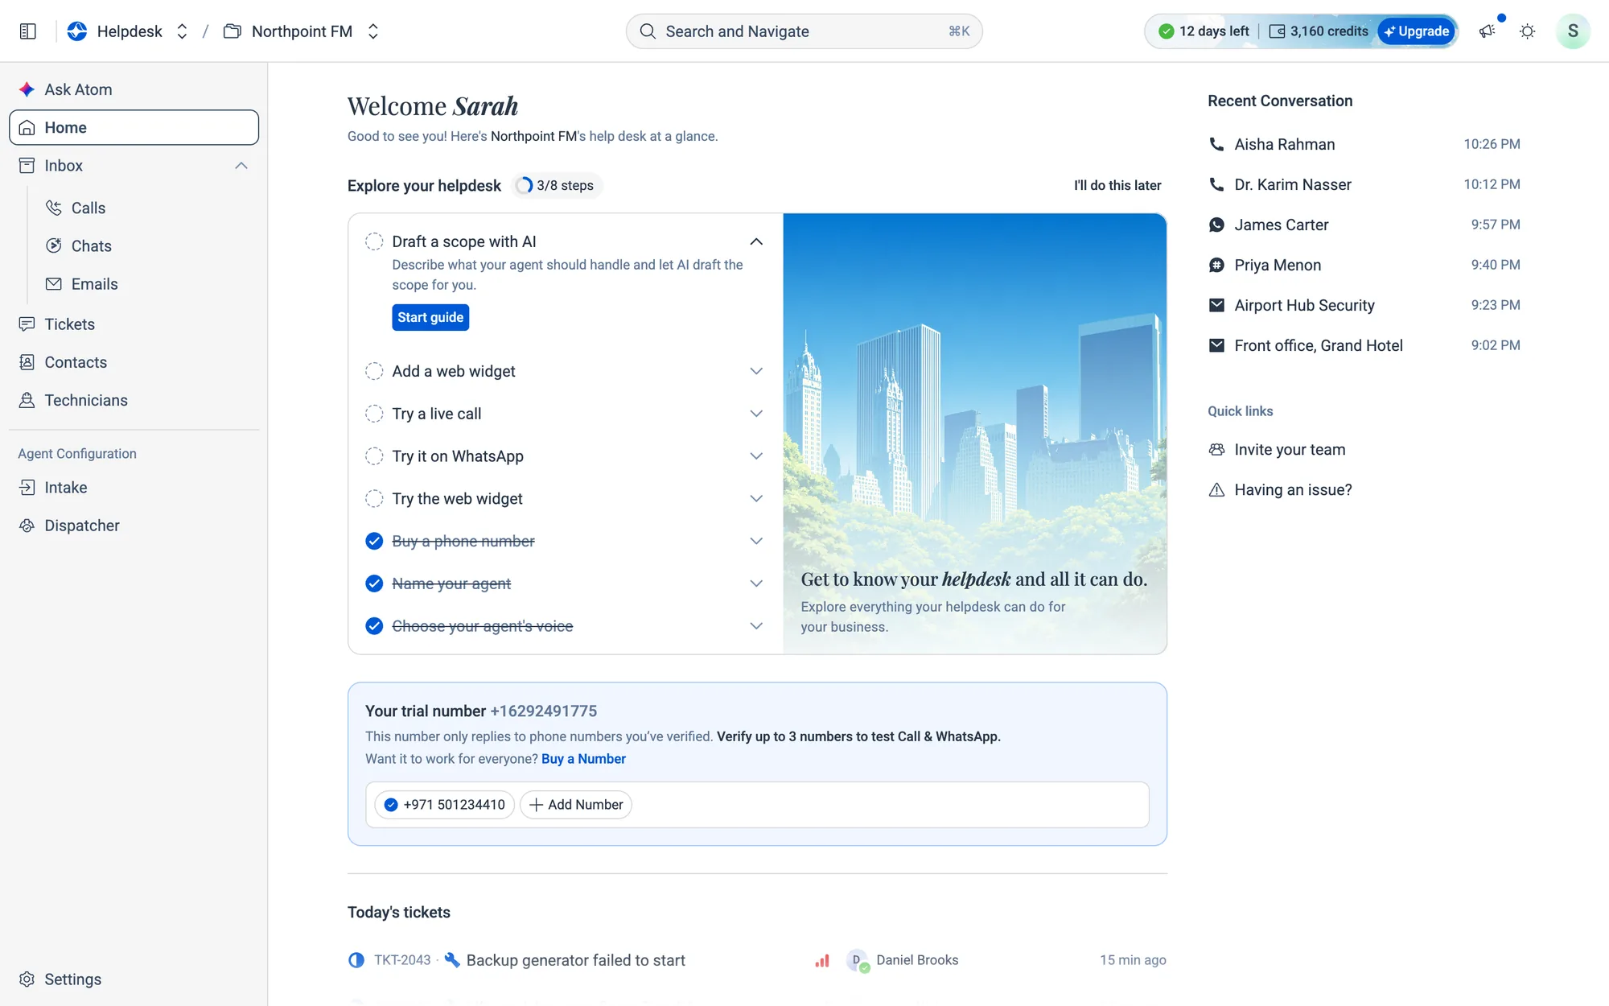Image resolution: width=1609 pixels, height=1006 pixels.
Task: Expand Choose your agent's voice chevron
Action: [x=756, y=626]
